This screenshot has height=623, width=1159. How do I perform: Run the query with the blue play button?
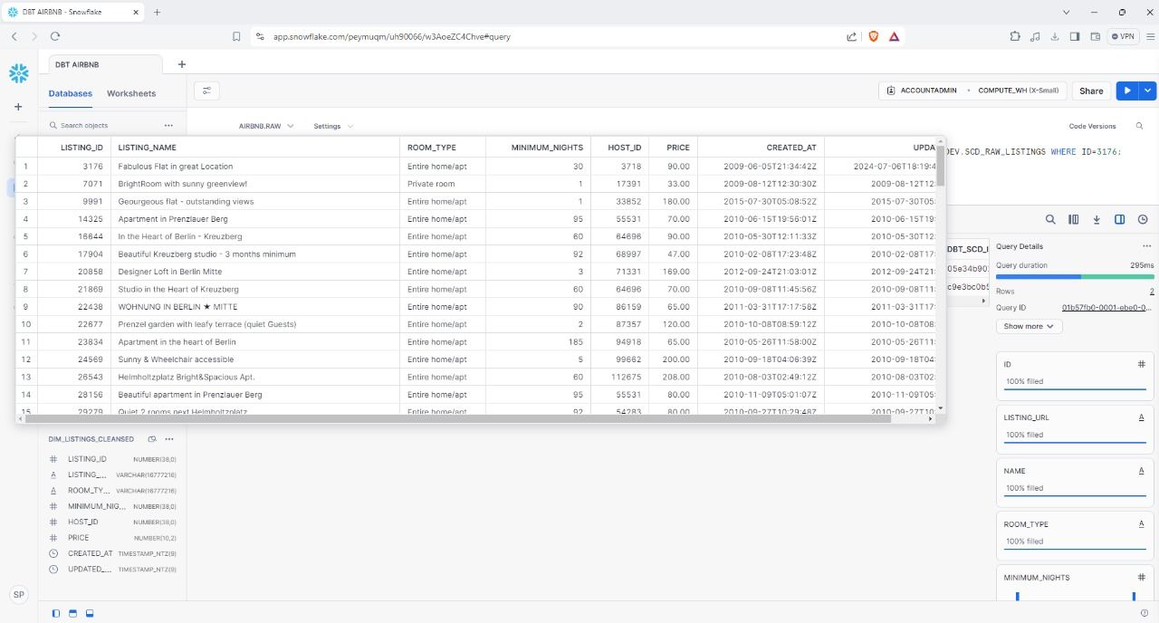tap(1126, 91)
